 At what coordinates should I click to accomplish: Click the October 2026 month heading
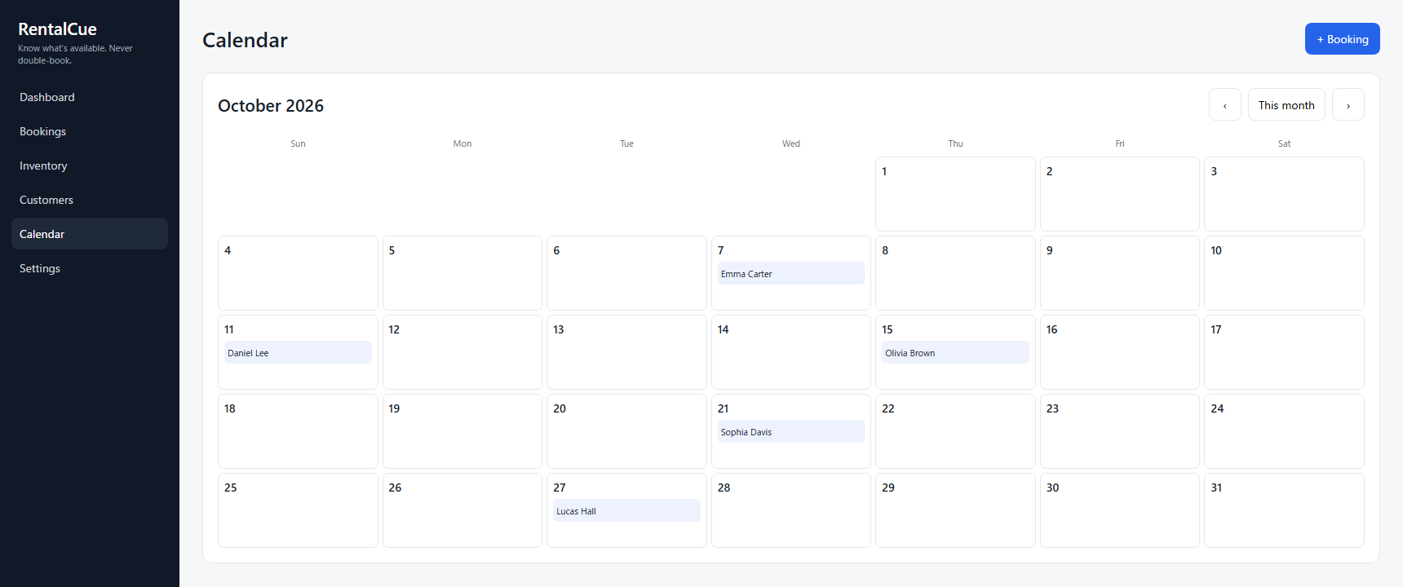coord(271,106)
